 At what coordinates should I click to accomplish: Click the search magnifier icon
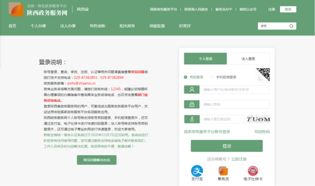(291, 26)
